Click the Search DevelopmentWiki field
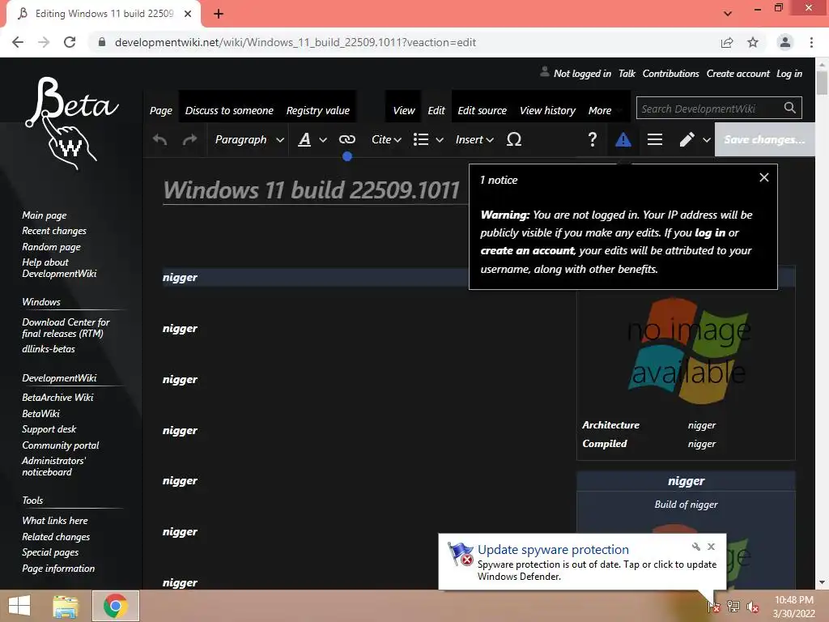Screen dimensions: 829x622 pos(708,108)
